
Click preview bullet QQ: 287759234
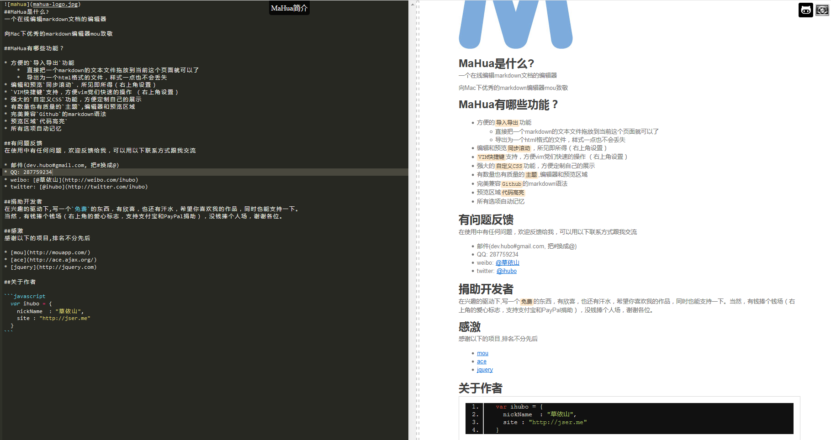click(x=498, y=254)
